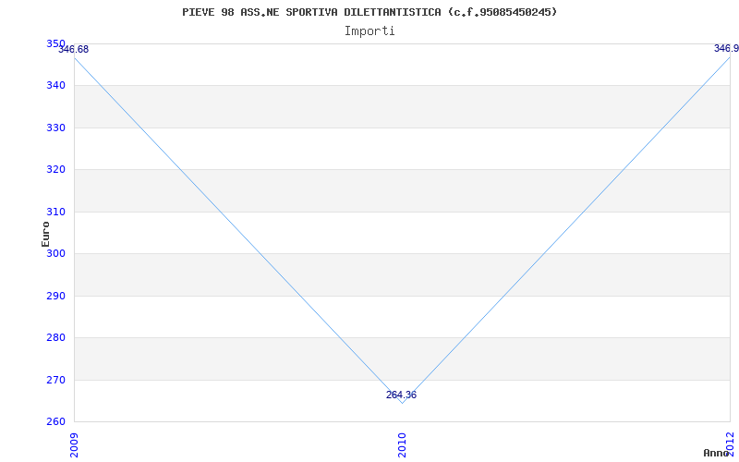This screenshot has height=462, width=739.
Task: Click the y-axis value 280
Action: (55, 338)
